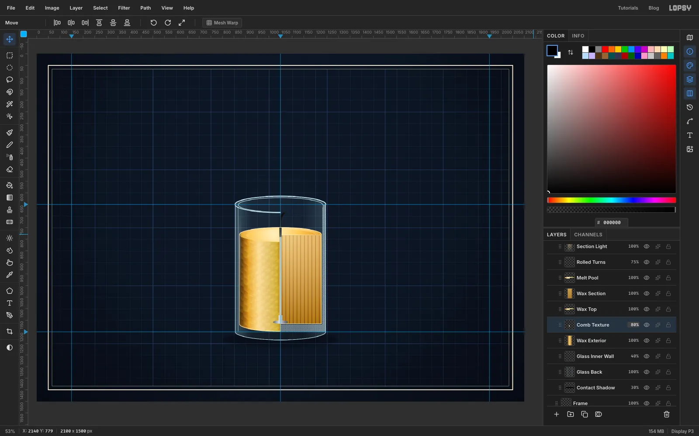Click the Mesh Warp button
Viewport: 699px width, 436px height.
tap(222, 23)
